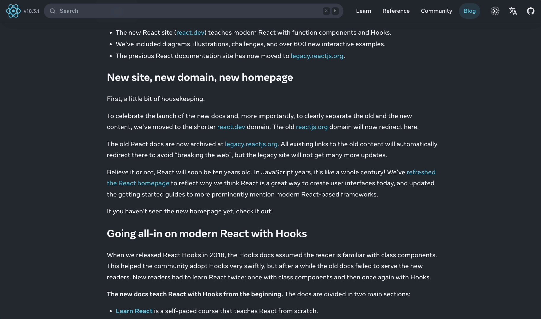Open the GitHub repository icon
Image resolution: width=541 pixels, height=319 pixels.
[x=530, y=11]
